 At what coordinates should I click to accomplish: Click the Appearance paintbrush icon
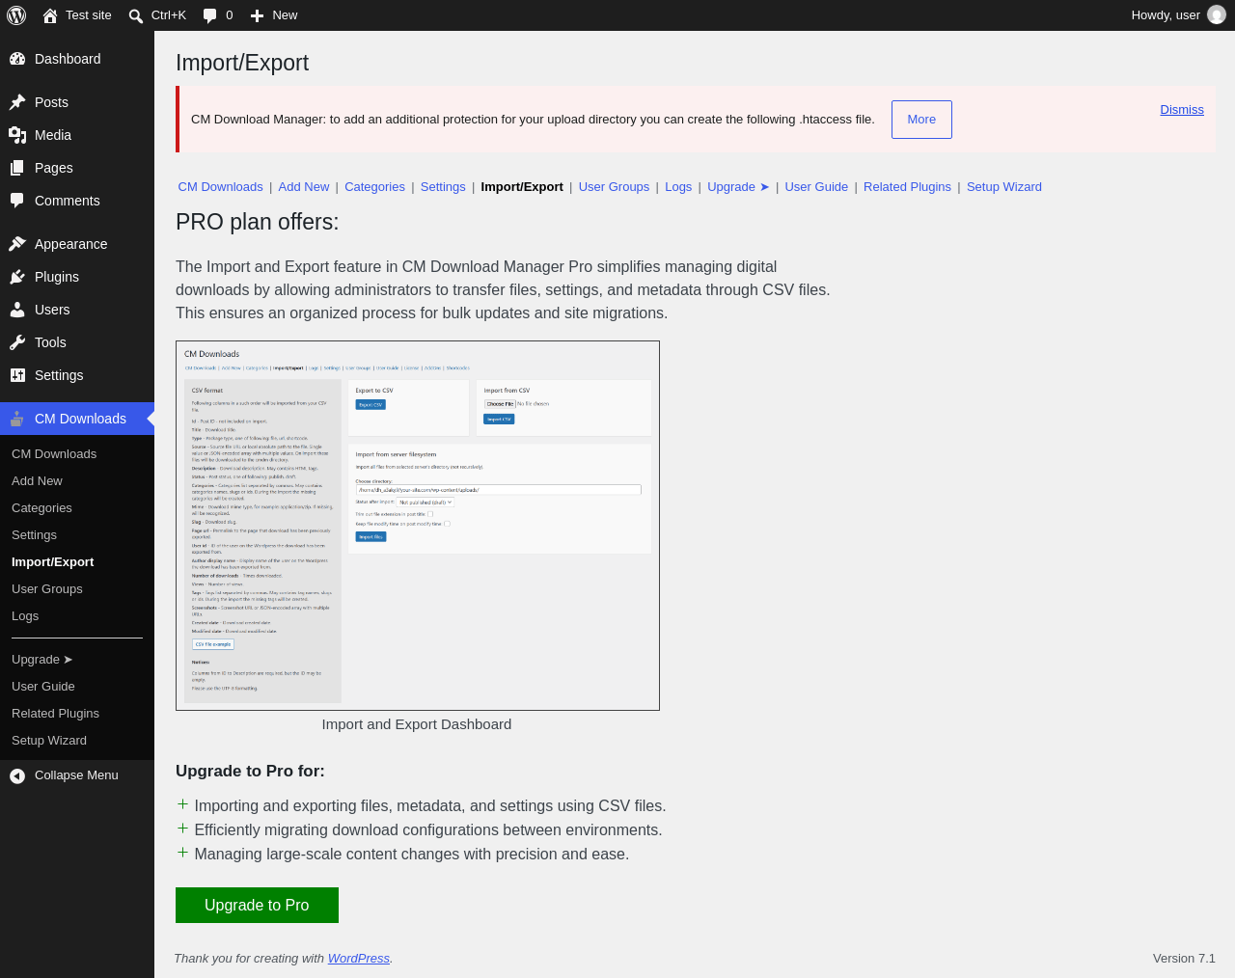point(17,244)
